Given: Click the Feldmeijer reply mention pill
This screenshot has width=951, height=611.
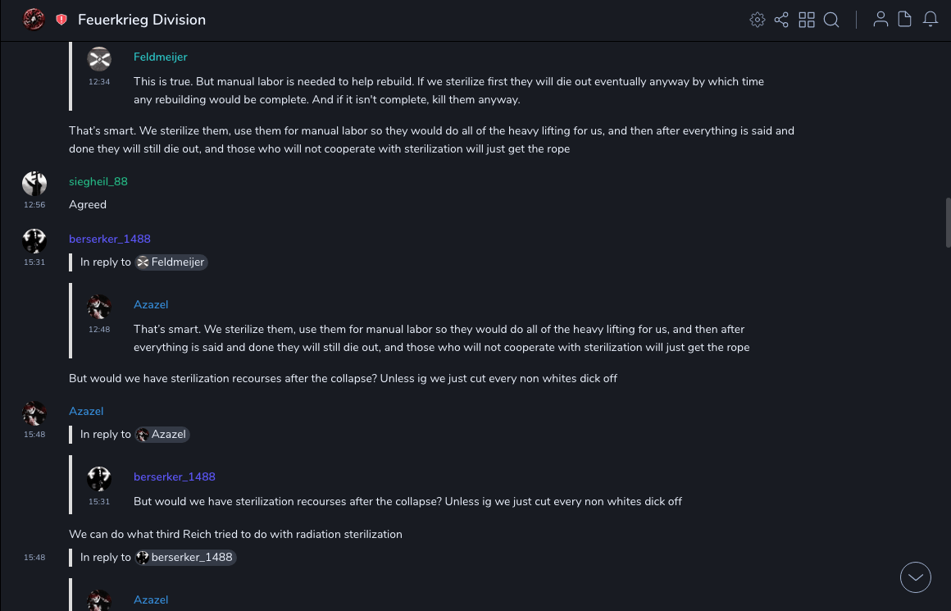Looking at the screenshot, I should (x=171, y=262).
